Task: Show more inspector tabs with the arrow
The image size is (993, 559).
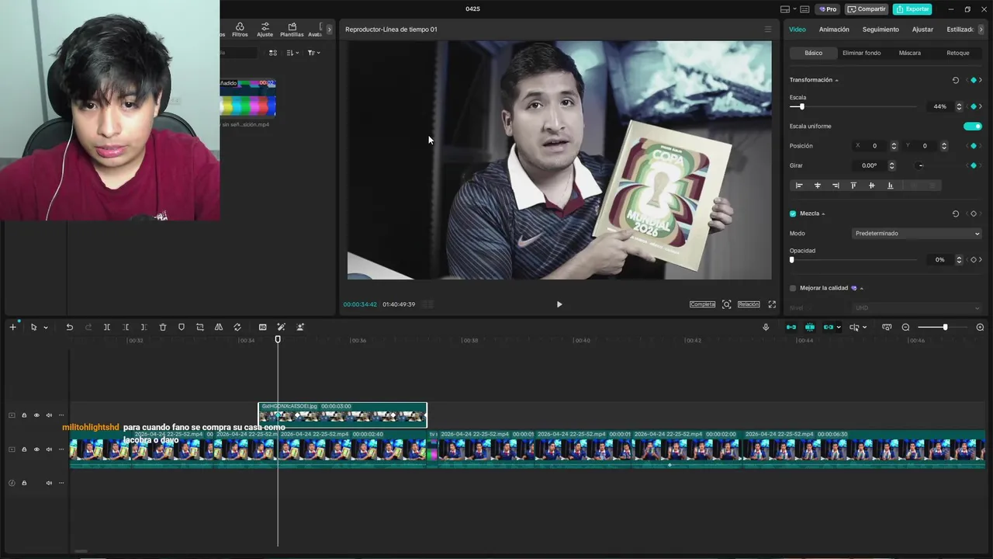Action: [981, 30]
